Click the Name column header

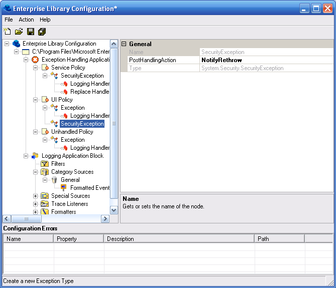[x=28, y=238]
